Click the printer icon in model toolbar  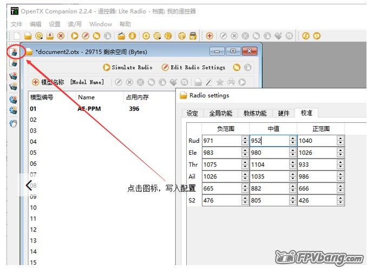pyautogui.click(x=231, y=82)
